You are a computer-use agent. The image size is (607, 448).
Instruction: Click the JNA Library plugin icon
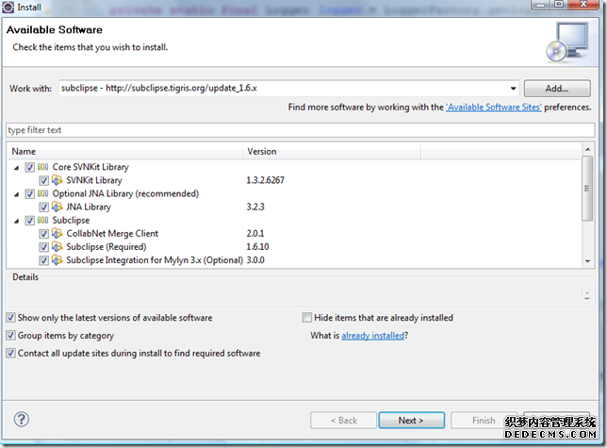tap(57, 207)
